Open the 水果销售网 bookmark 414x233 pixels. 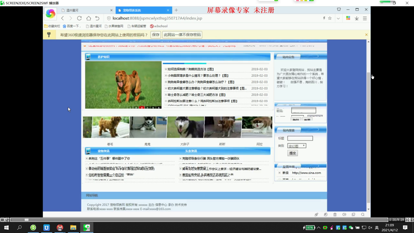(114, 26)
